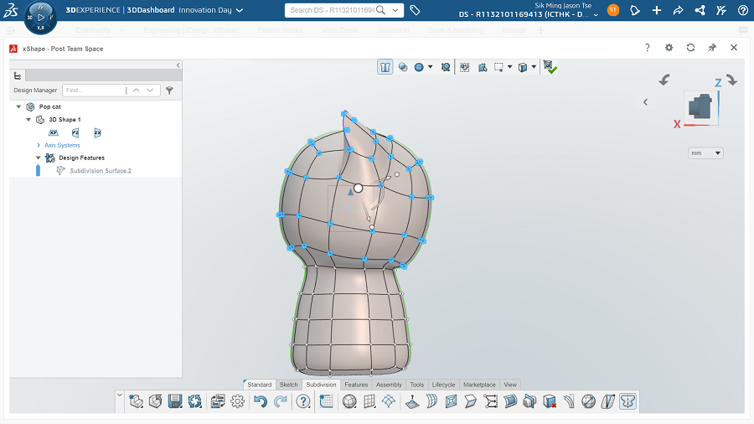
Task: Open the settings gear in bottom toolbar
Action: pyautogui.click(x=238, y=402)
